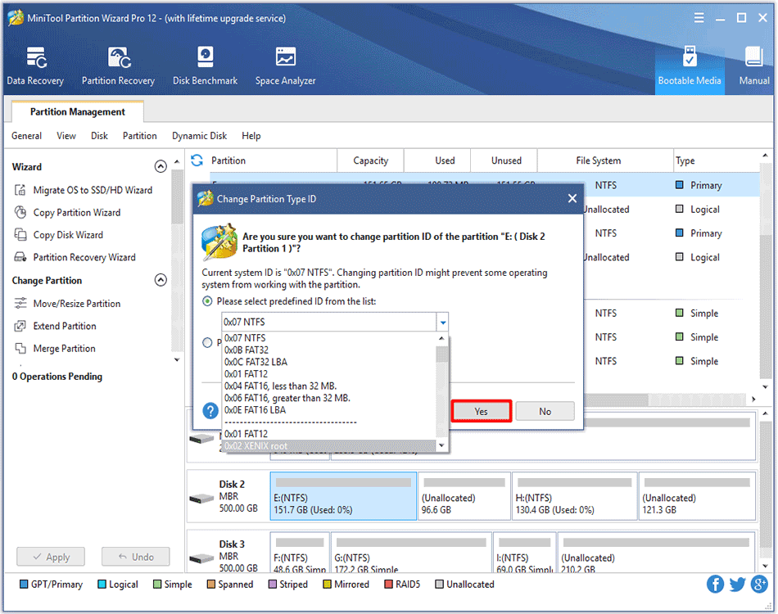Viewport: 778px width, 614px height.
Task: Start the Migrate OS to SSD/HD Wizard
Action: point(93,189)
